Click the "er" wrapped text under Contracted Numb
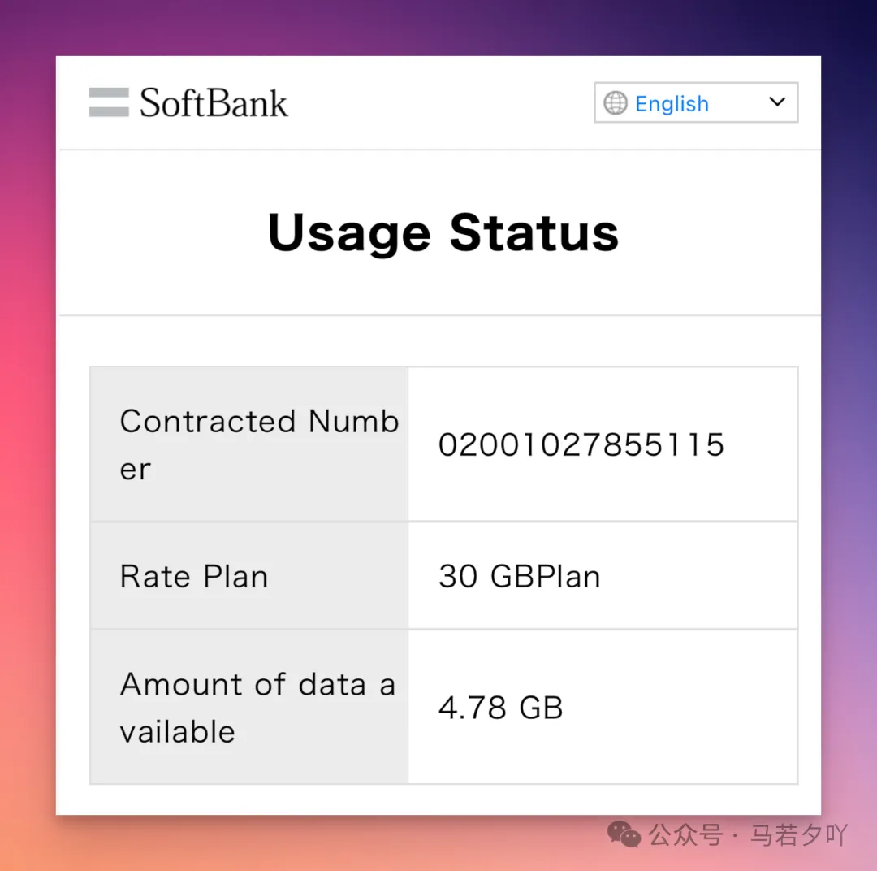This screenshot has height=871, width=877. [135, 469]
